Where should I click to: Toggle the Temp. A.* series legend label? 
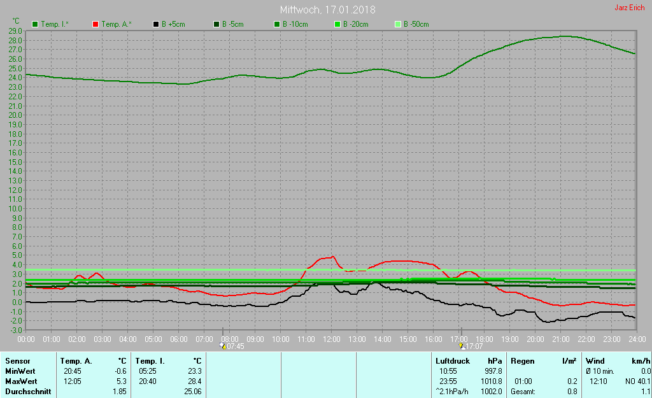(x=117, y=24)
